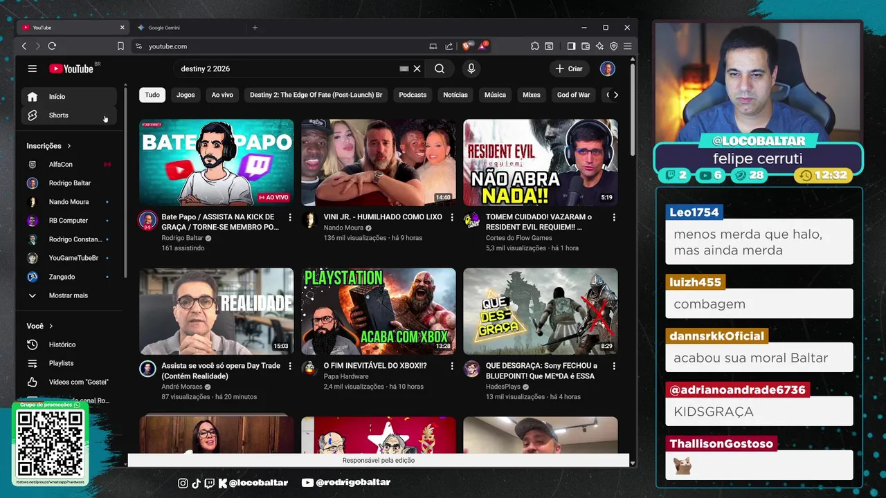Select the Música filter chip
The width and height of the screenshot is (886, 498).
pos(495,95)
